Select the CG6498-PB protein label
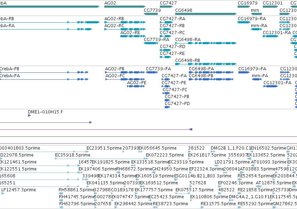 201,76
